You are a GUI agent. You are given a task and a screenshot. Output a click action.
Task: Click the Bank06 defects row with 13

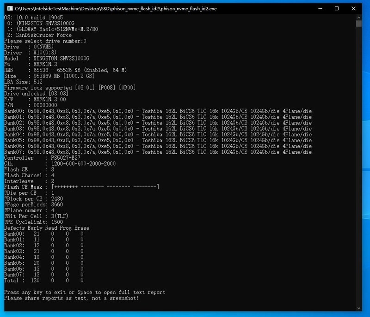pyautogui.click(x=44, y=269)
